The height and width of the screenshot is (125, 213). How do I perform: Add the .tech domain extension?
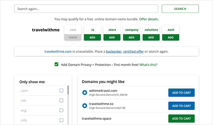170,37
